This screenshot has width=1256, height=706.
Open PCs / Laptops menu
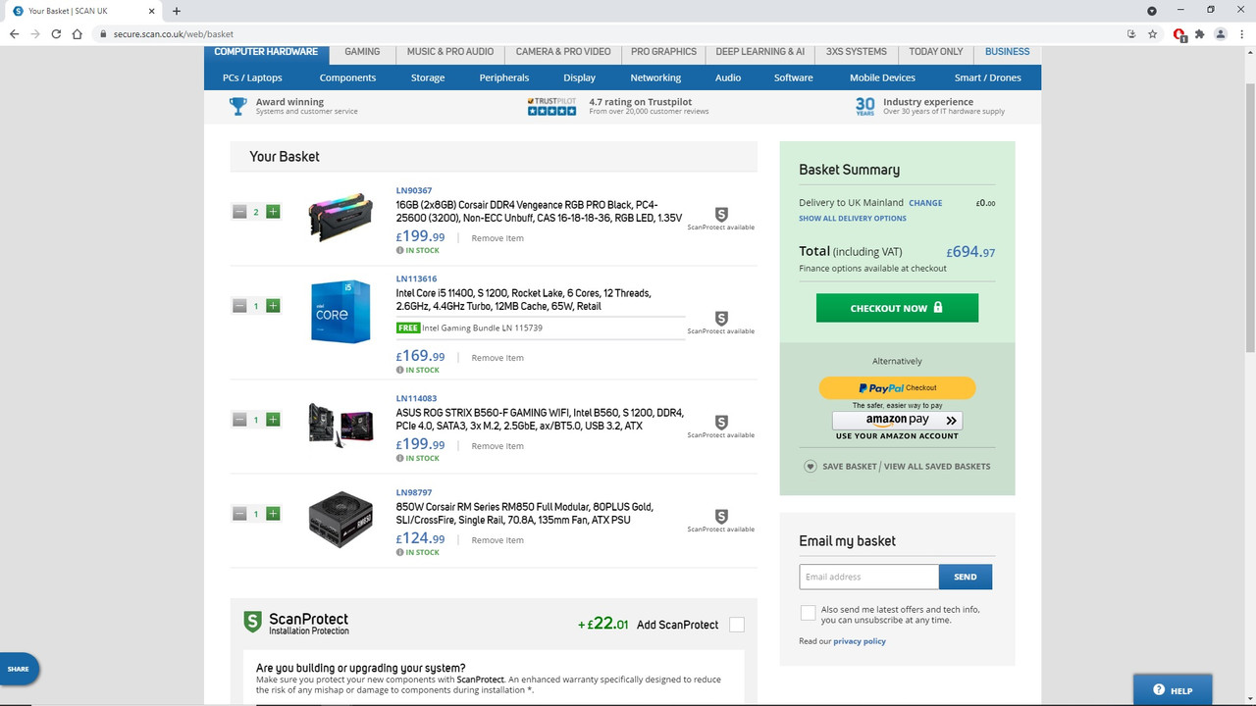coord(252,77)
